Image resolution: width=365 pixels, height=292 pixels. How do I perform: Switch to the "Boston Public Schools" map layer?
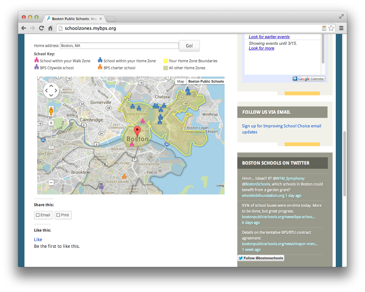[206, 81]
